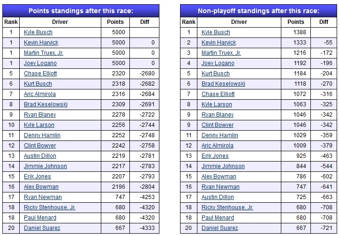Open Martin Truex, Jr. in Points standings table
339x236 pixels.
tap(44, 53)
